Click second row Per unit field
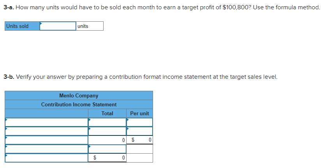331x168 pixels. 139,131
